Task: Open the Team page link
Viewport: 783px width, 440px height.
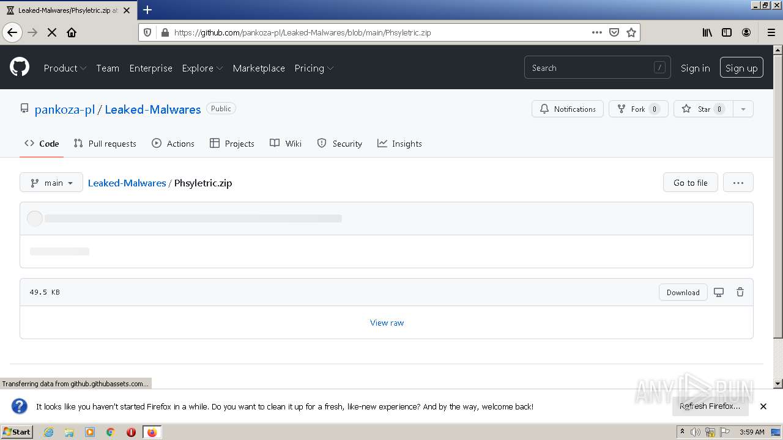Action: (108, 68)
